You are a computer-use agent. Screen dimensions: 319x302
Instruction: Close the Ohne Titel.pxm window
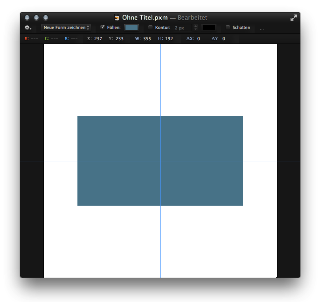27,18
